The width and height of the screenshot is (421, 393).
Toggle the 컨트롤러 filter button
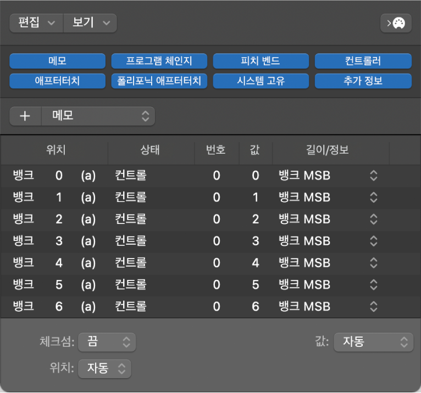(363, 61)
